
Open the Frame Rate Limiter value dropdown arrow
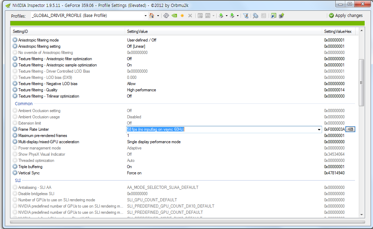click(x=319, y=129)
